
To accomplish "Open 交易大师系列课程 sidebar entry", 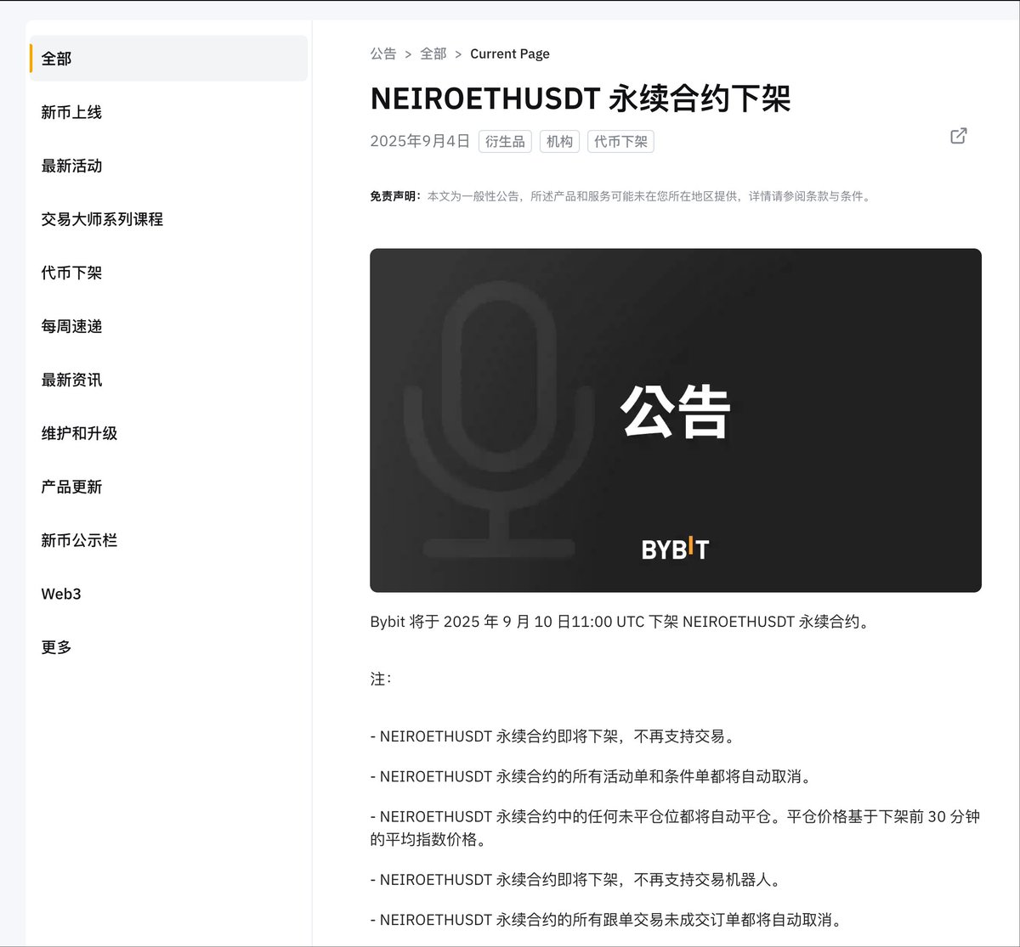I will (x=102, y=219).
